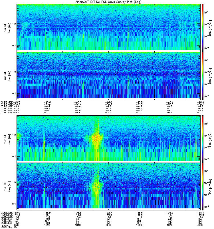The image size is (214, 229).
Task: Select the 'THC B∥ freq [Hz]' axis label
Action: pos(8,186)
